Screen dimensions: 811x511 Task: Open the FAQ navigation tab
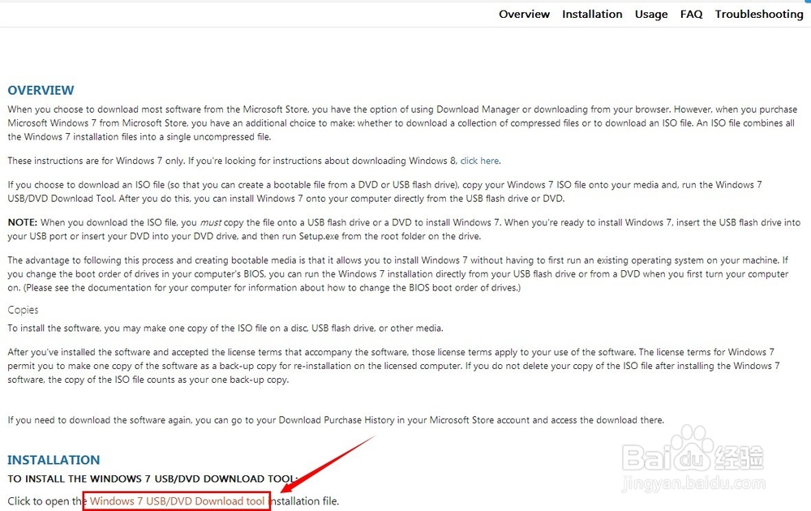click(x=691, y=14)
